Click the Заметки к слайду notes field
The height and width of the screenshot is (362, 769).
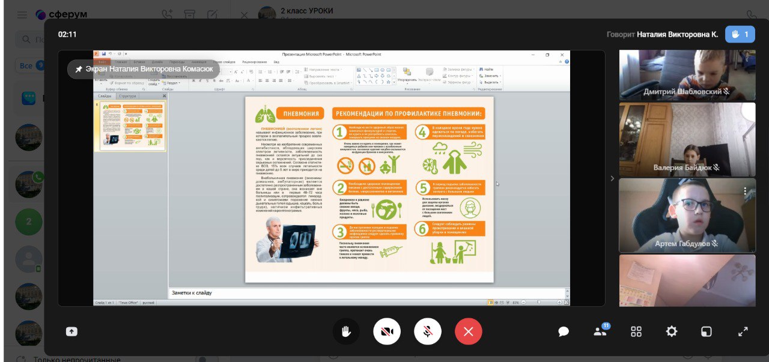(368, 293)
